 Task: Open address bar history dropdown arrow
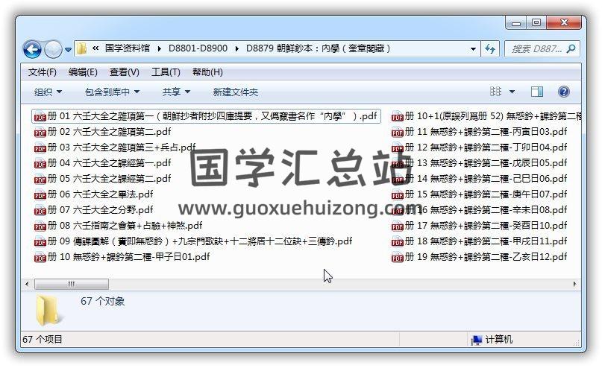(x=473, y=48)
